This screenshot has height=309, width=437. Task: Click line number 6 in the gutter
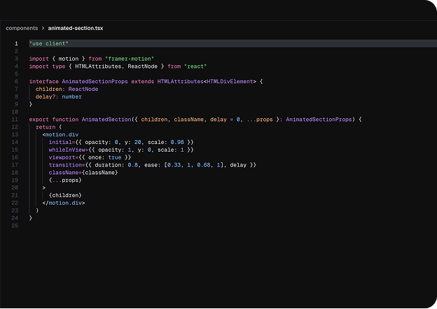(x=16, y=81)
